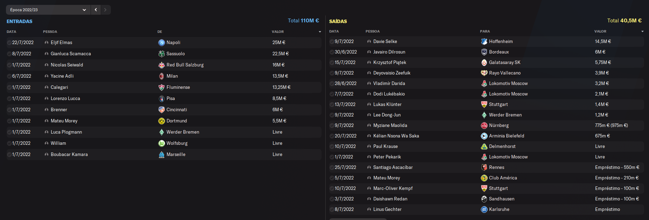Viewport: 649px width, 220px height.
Task: Click the Sassuolo club badge
Action: click(x=161, y=54)
